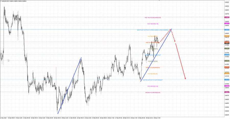Click the H1PIVOT M30PIVOT level label
This screenshot has width=230, height=119.
[x=153, y=55]
